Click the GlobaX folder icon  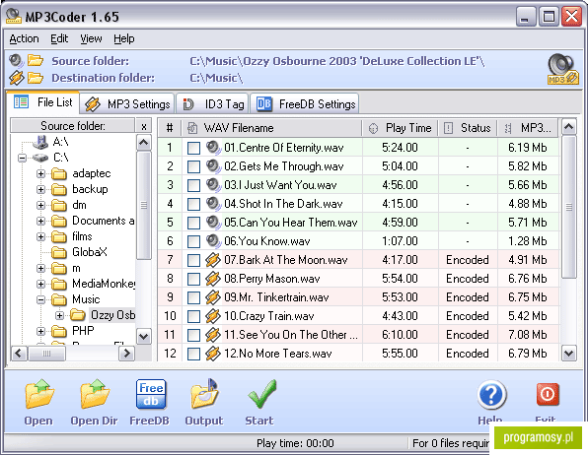[x=59, y=252]
